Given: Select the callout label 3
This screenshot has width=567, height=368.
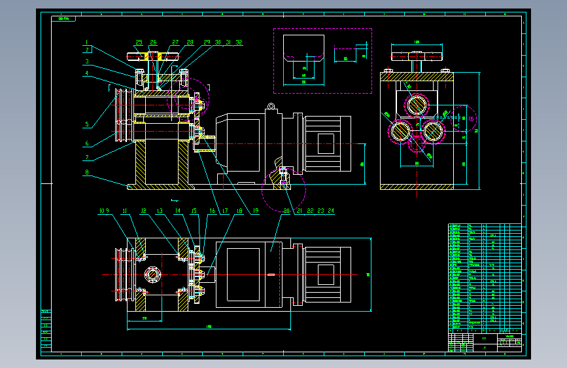Looking at the screenshot, I should (87, 61).
